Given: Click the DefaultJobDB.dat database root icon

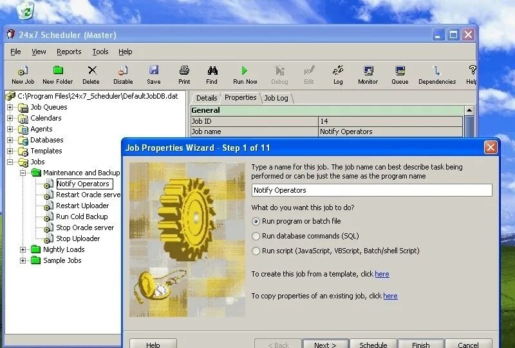Looking at the screenshot, I should tap(10, 96).
